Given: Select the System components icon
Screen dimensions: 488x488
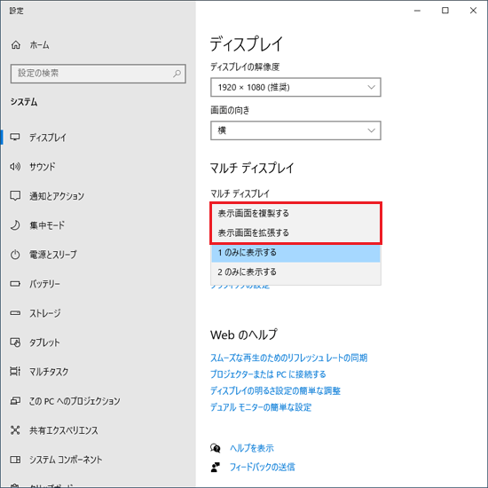Looking at the screenshot, I should point(15,460).
